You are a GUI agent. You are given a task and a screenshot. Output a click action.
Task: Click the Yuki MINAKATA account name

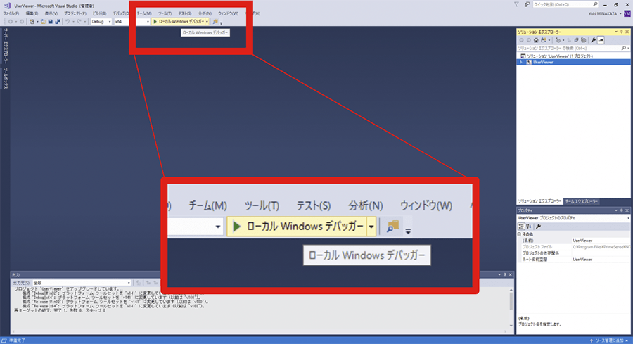[x=602, y=14]
